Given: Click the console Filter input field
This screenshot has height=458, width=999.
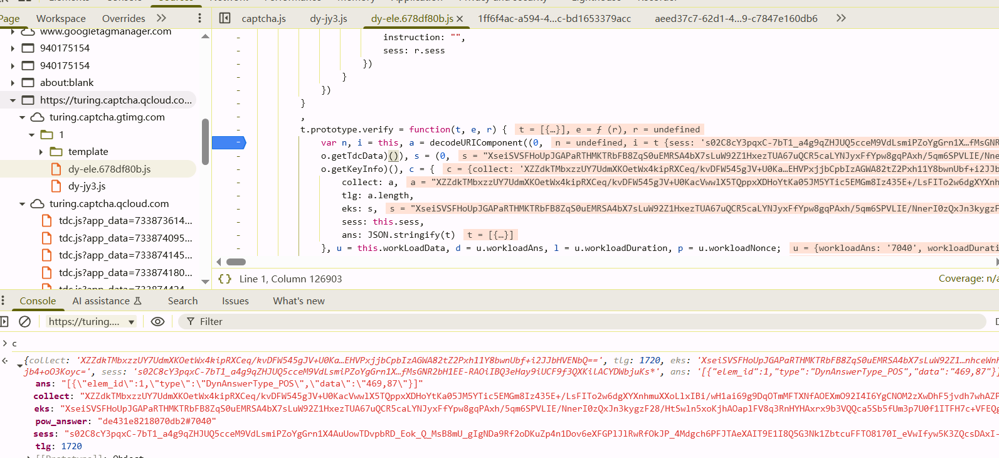Looking at the screenshot, I should [x=582, y=322].
